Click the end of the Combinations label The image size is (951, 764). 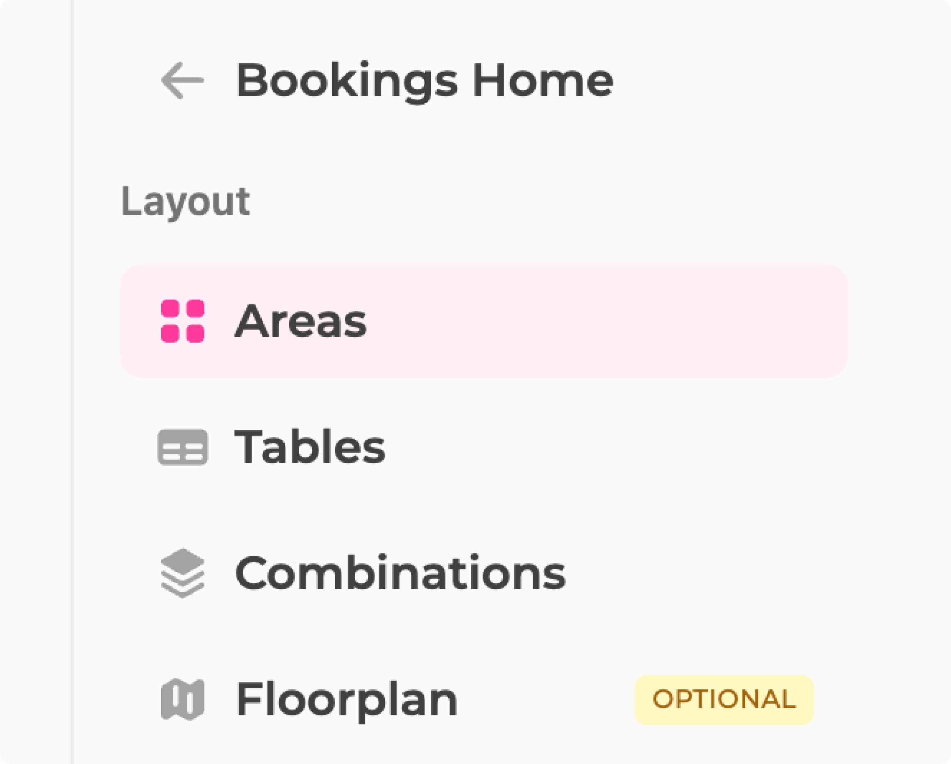(x=557, y=574)
